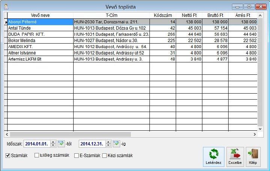Viewport: 270px width, 171px height.
Task: Click address HUN-1013 Budapest, Andrássy u. 3.
Action: pos(112,59)
